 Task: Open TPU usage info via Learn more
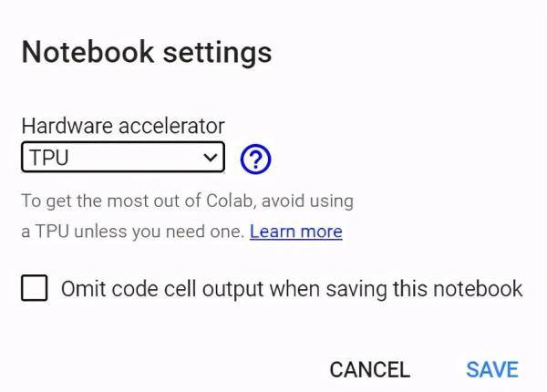click(x=296, y=232)
